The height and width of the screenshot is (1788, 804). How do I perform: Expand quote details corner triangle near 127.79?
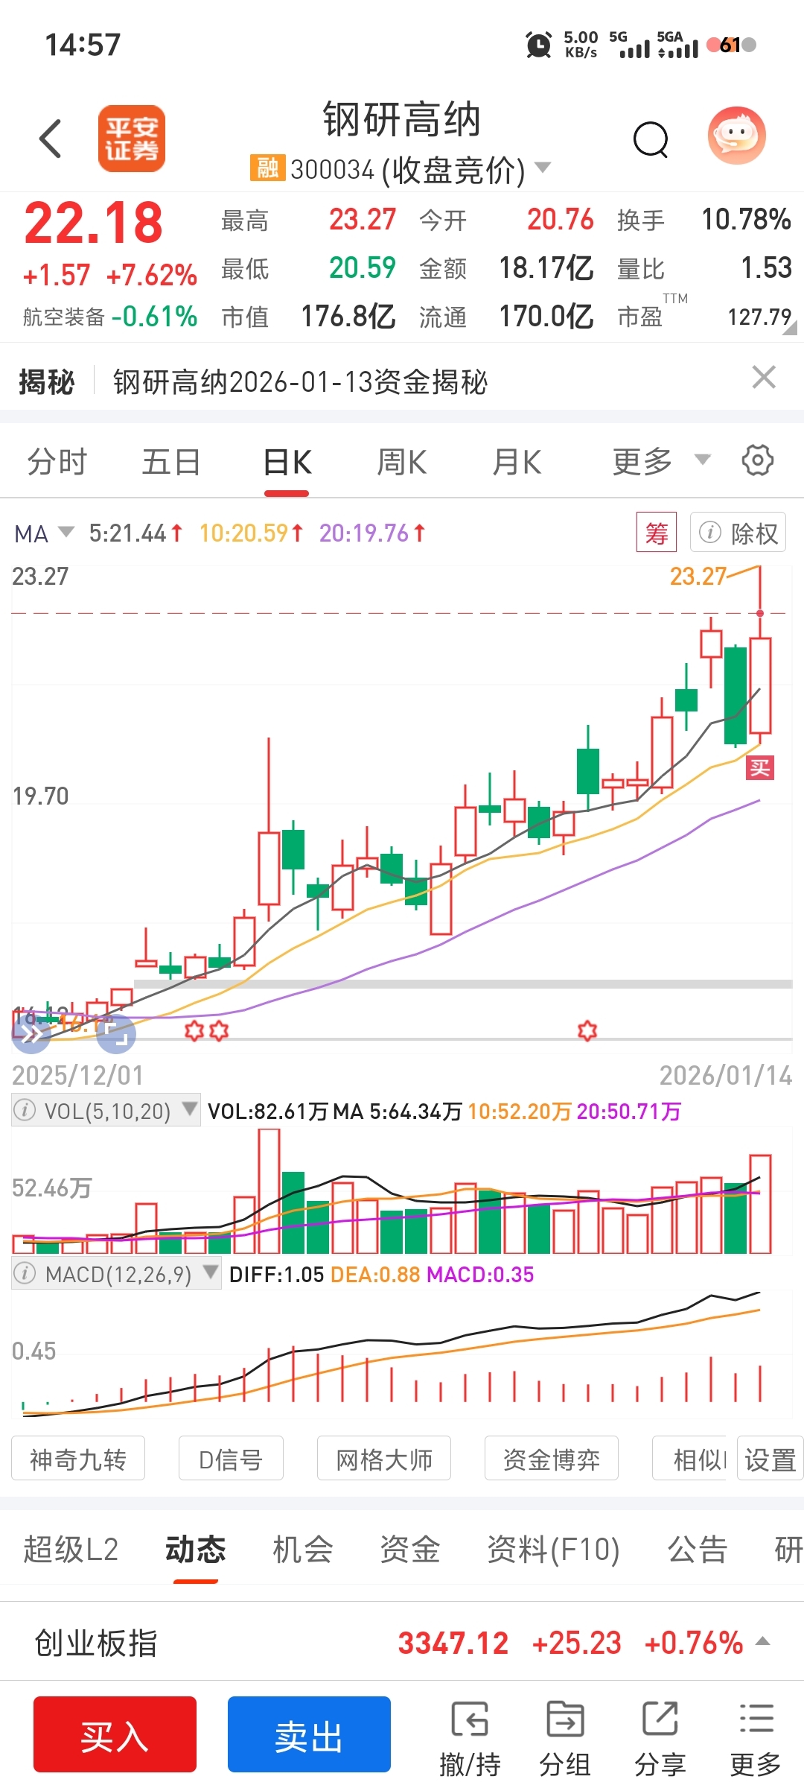pos(791,328)
